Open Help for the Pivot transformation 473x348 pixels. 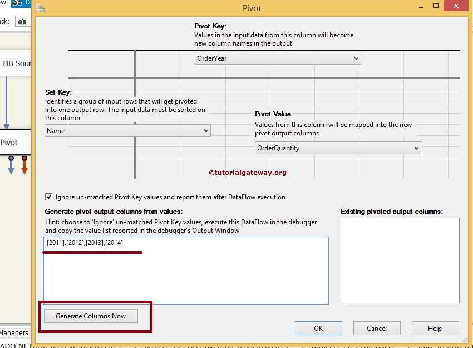[x=435, y=328]
